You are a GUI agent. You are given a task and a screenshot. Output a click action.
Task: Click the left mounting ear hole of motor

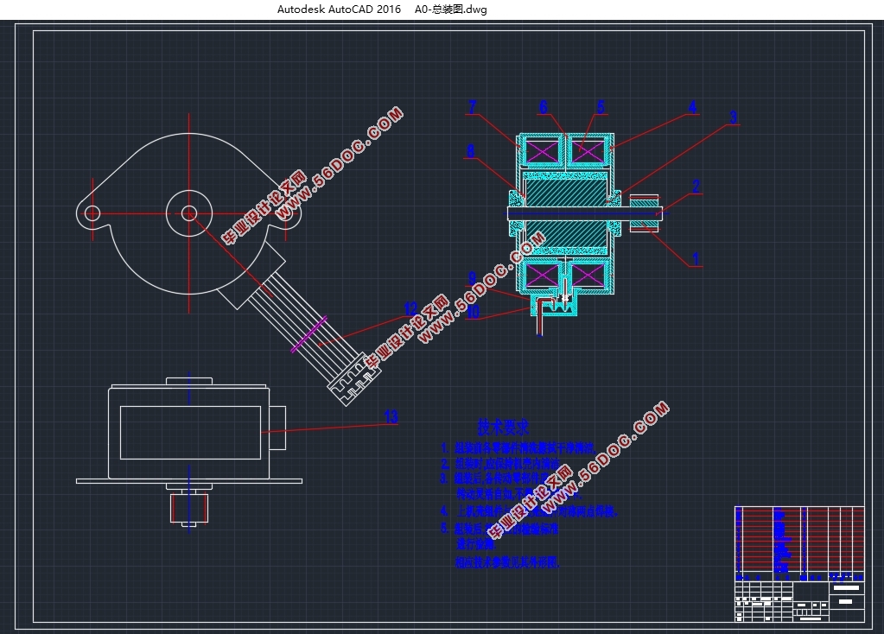point(92,213)
